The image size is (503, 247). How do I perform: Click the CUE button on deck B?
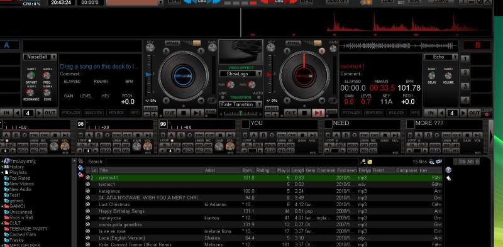click(290, 113)
